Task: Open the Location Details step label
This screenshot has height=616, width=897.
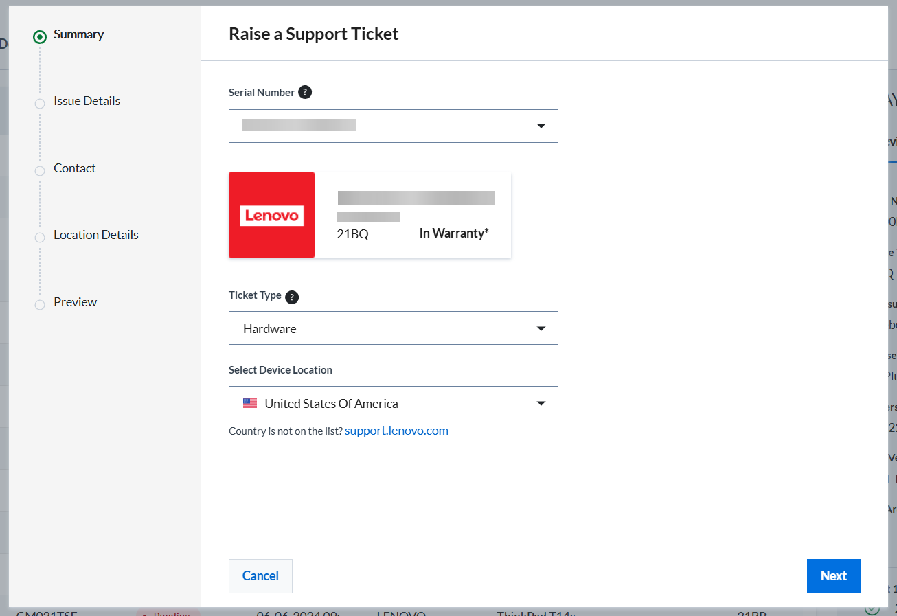Action: click(x=96, y=235)
